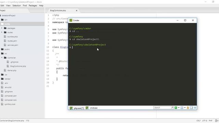Click the status bar icon right of PHP
Screen dimensions: 219x123
pos(216,121)
